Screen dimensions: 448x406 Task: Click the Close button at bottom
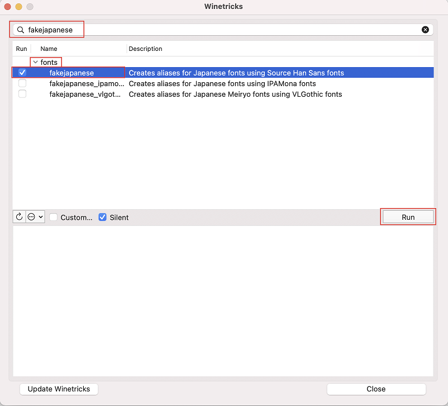[x=376, y=389]
